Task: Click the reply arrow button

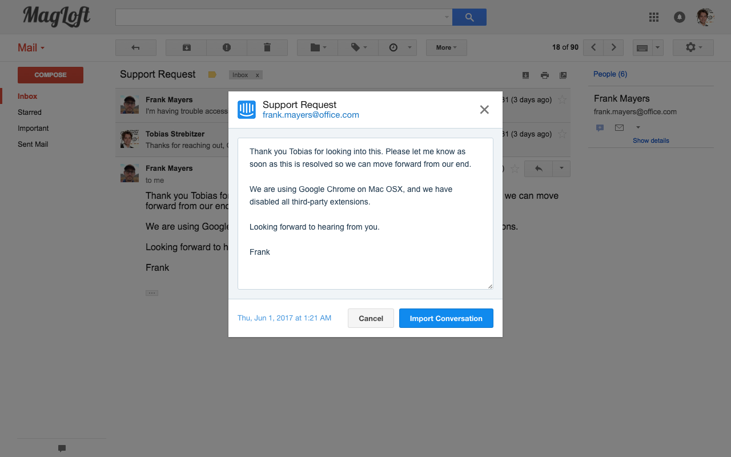Action: 539,169
